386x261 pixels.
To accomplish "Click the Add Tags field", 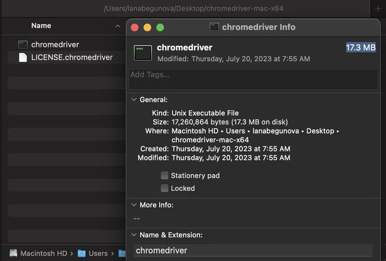I will (x=253, y=79).
